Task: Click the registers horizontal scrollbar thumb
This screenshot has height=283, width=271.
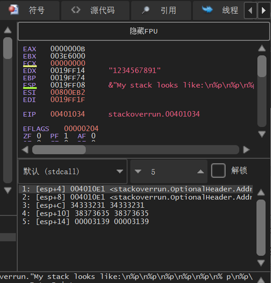Action: click(59, 150)
